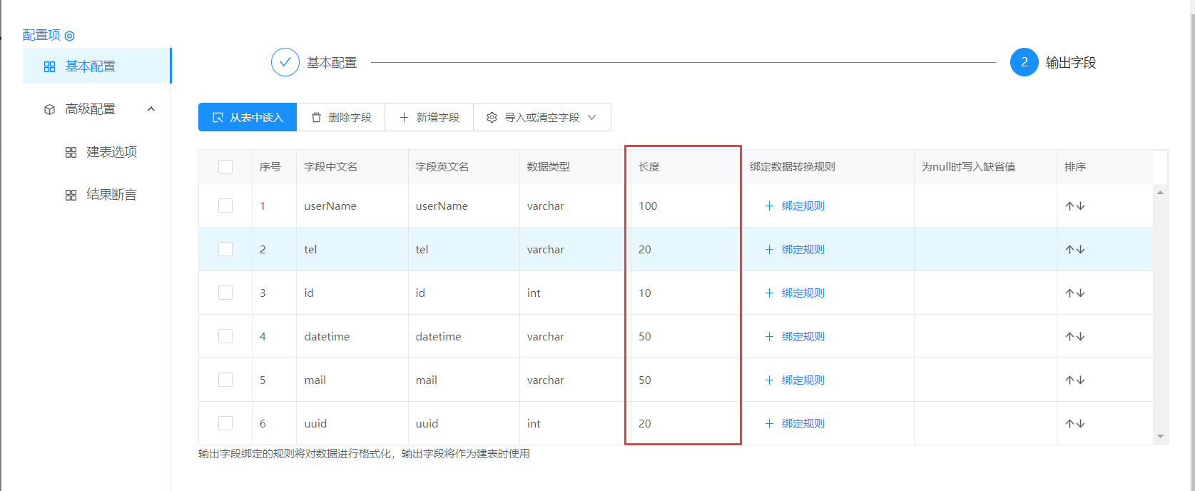Image resolution: width=1195 pixels, height=491 pixels.
Task: Open the 结果断言 menu item
Action: (x=111, y=195)
